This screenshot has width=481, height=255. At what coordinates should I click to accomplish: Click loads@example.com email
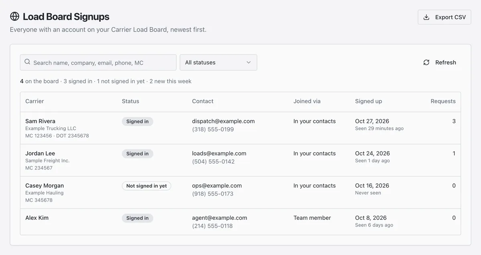(x=219, y=154)
